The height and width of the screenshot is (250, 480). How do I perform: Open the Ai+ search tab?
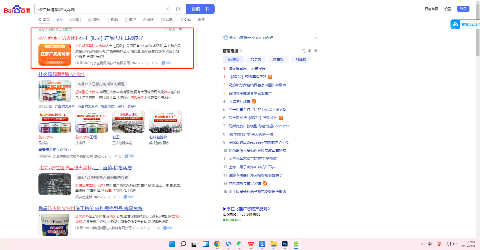pos(60,20)
